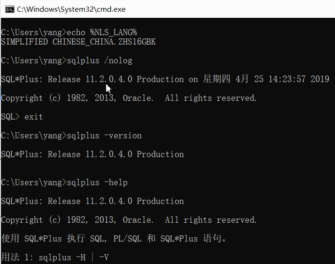The width and height of the screenshot is (335, 264).
Task: Click the All rights reserved text at bottom
Action: 211,220
